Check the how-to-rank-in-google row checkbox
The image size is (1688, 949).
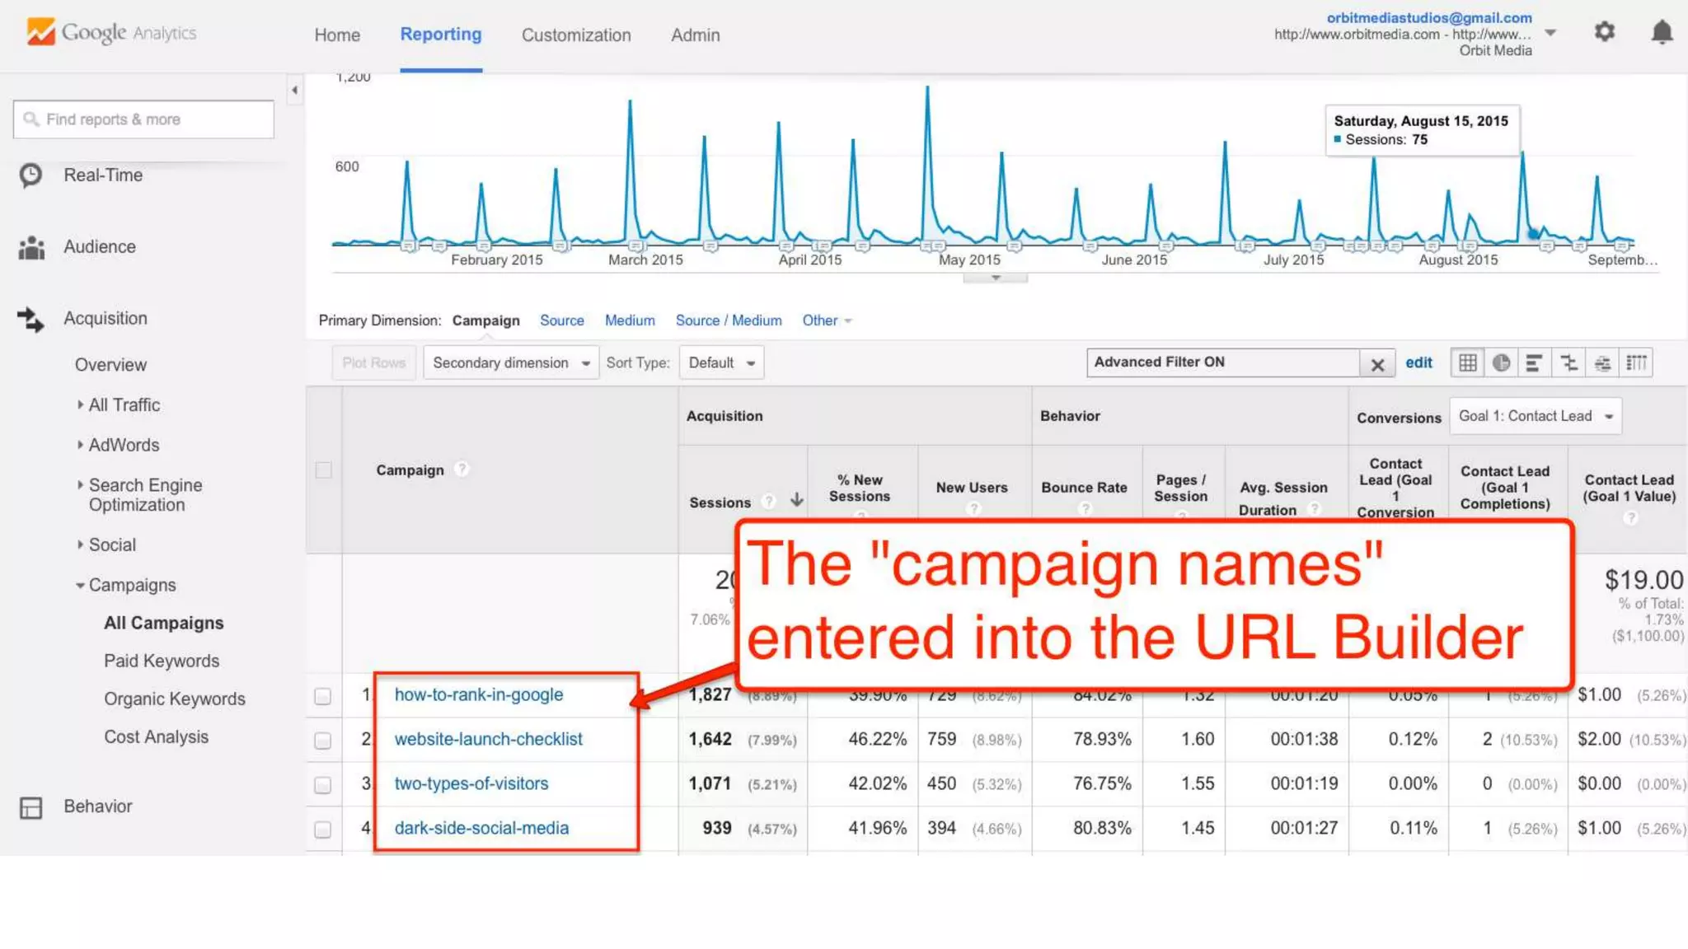[x=323, y=696]
